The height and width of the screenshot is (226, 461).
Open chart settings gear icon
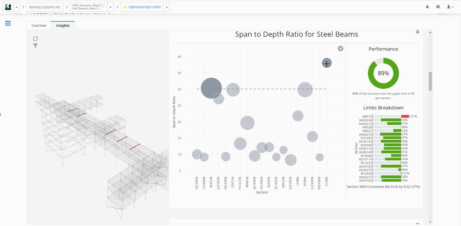coord(340,48)
